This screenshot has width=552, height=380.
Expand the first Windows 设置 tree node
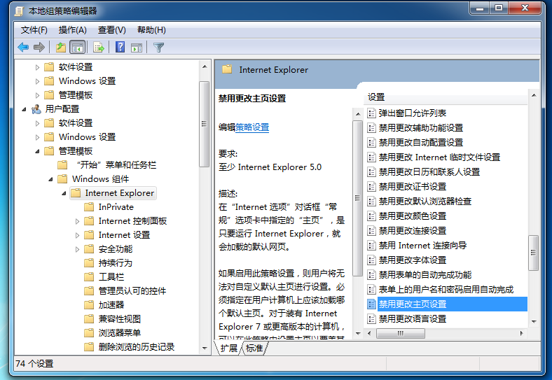[x=37, y=81]
